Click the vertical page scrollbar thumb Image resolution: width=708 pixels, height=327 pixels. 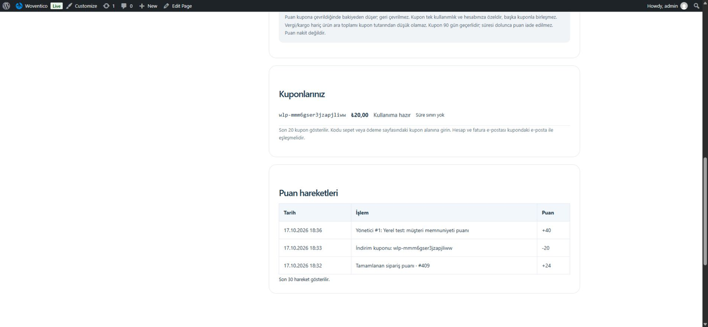click(705, 211)
